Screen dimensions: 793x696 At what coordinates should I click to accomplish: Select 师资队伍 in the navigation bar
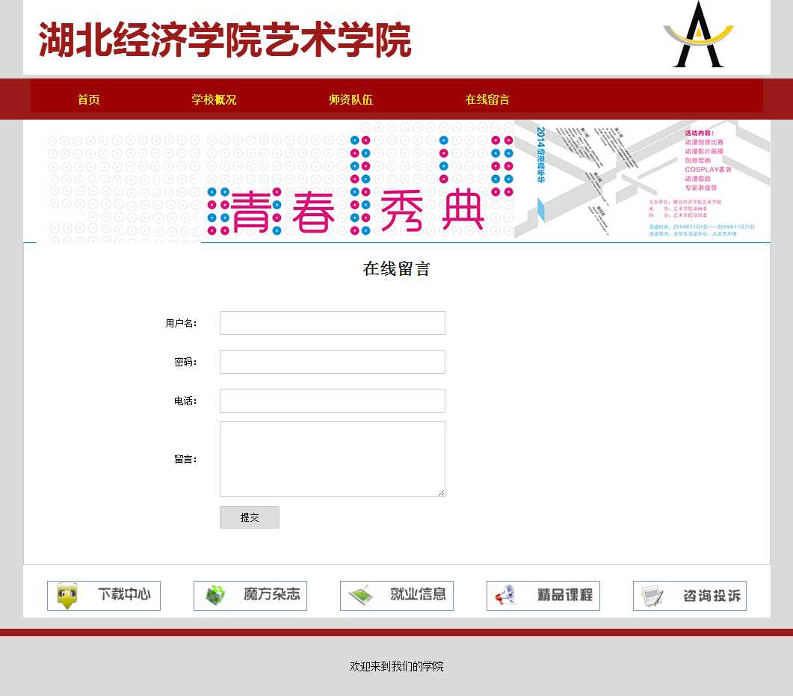click(351, 99)
